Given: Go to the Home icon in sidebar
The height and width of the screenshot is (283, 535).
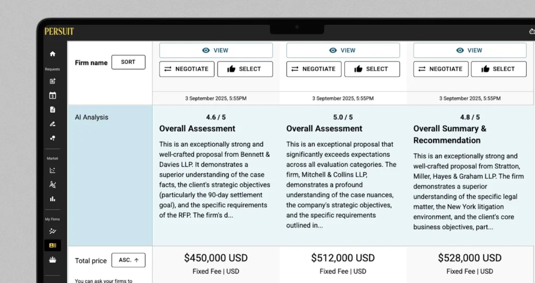Looking at the screenshot, I should (52, 54).
